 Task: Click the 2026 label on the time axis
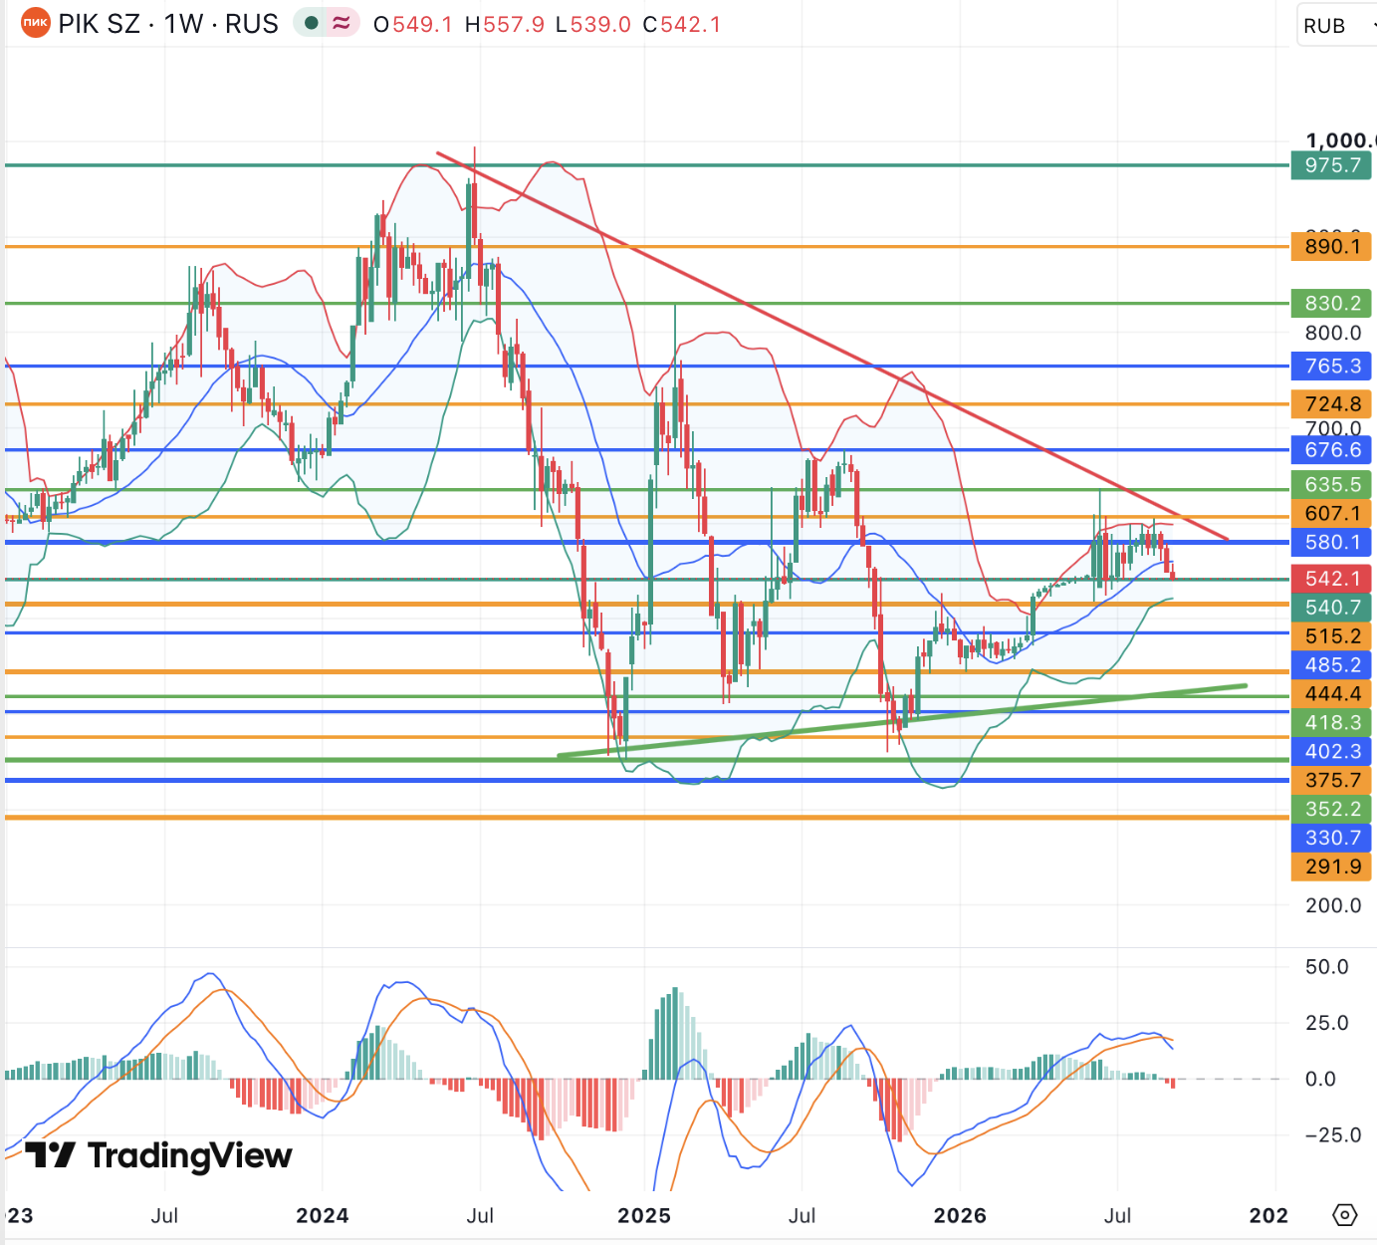[x=960, y=1215]
